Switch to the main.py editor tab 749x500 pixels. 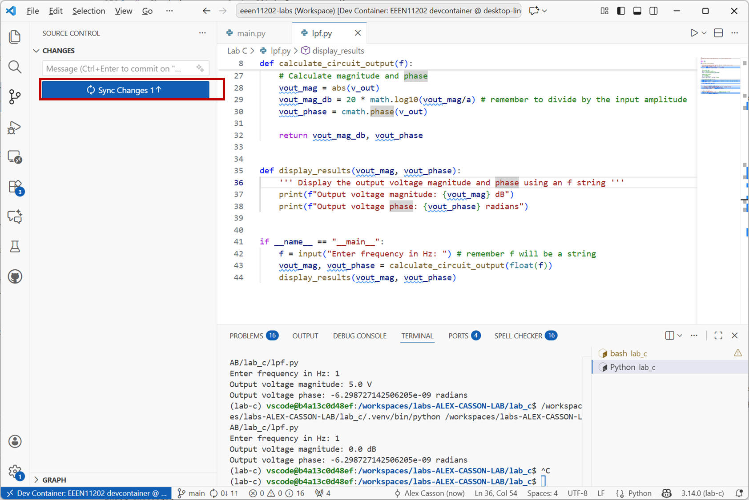251,33
